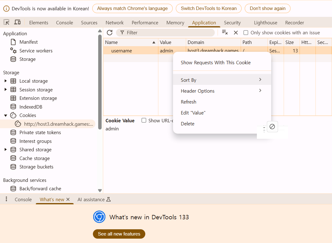Click the clear all cookies icon

[225, 32]
